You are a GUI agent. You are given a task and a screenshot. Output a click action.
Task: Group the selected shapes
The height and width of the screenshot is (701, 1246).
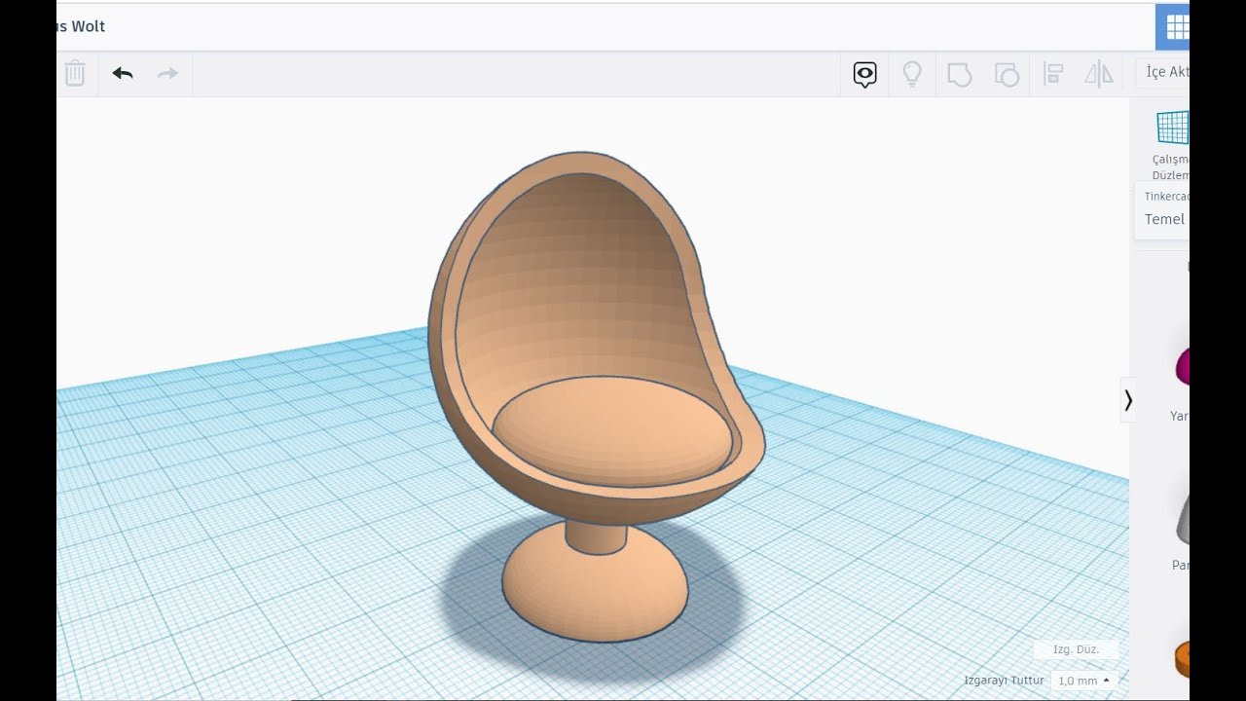coord(960,74)
